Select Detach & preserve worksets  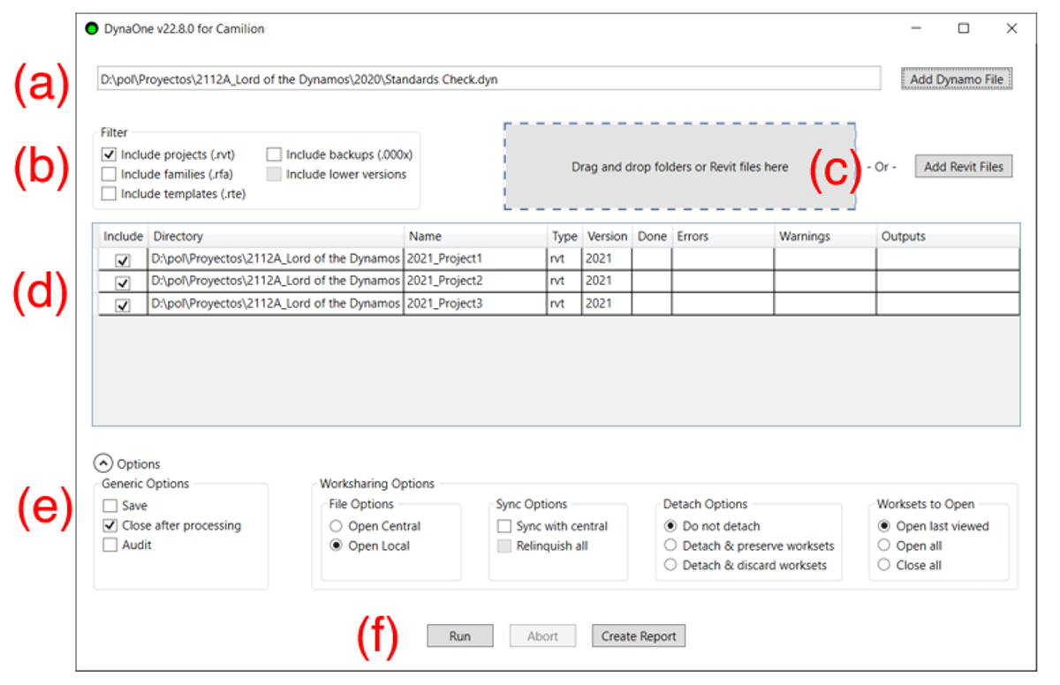coord(670,546)
